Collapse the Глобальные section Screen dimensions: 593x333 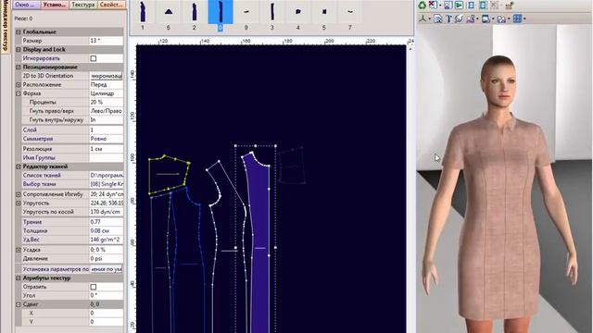pos(19,32)
